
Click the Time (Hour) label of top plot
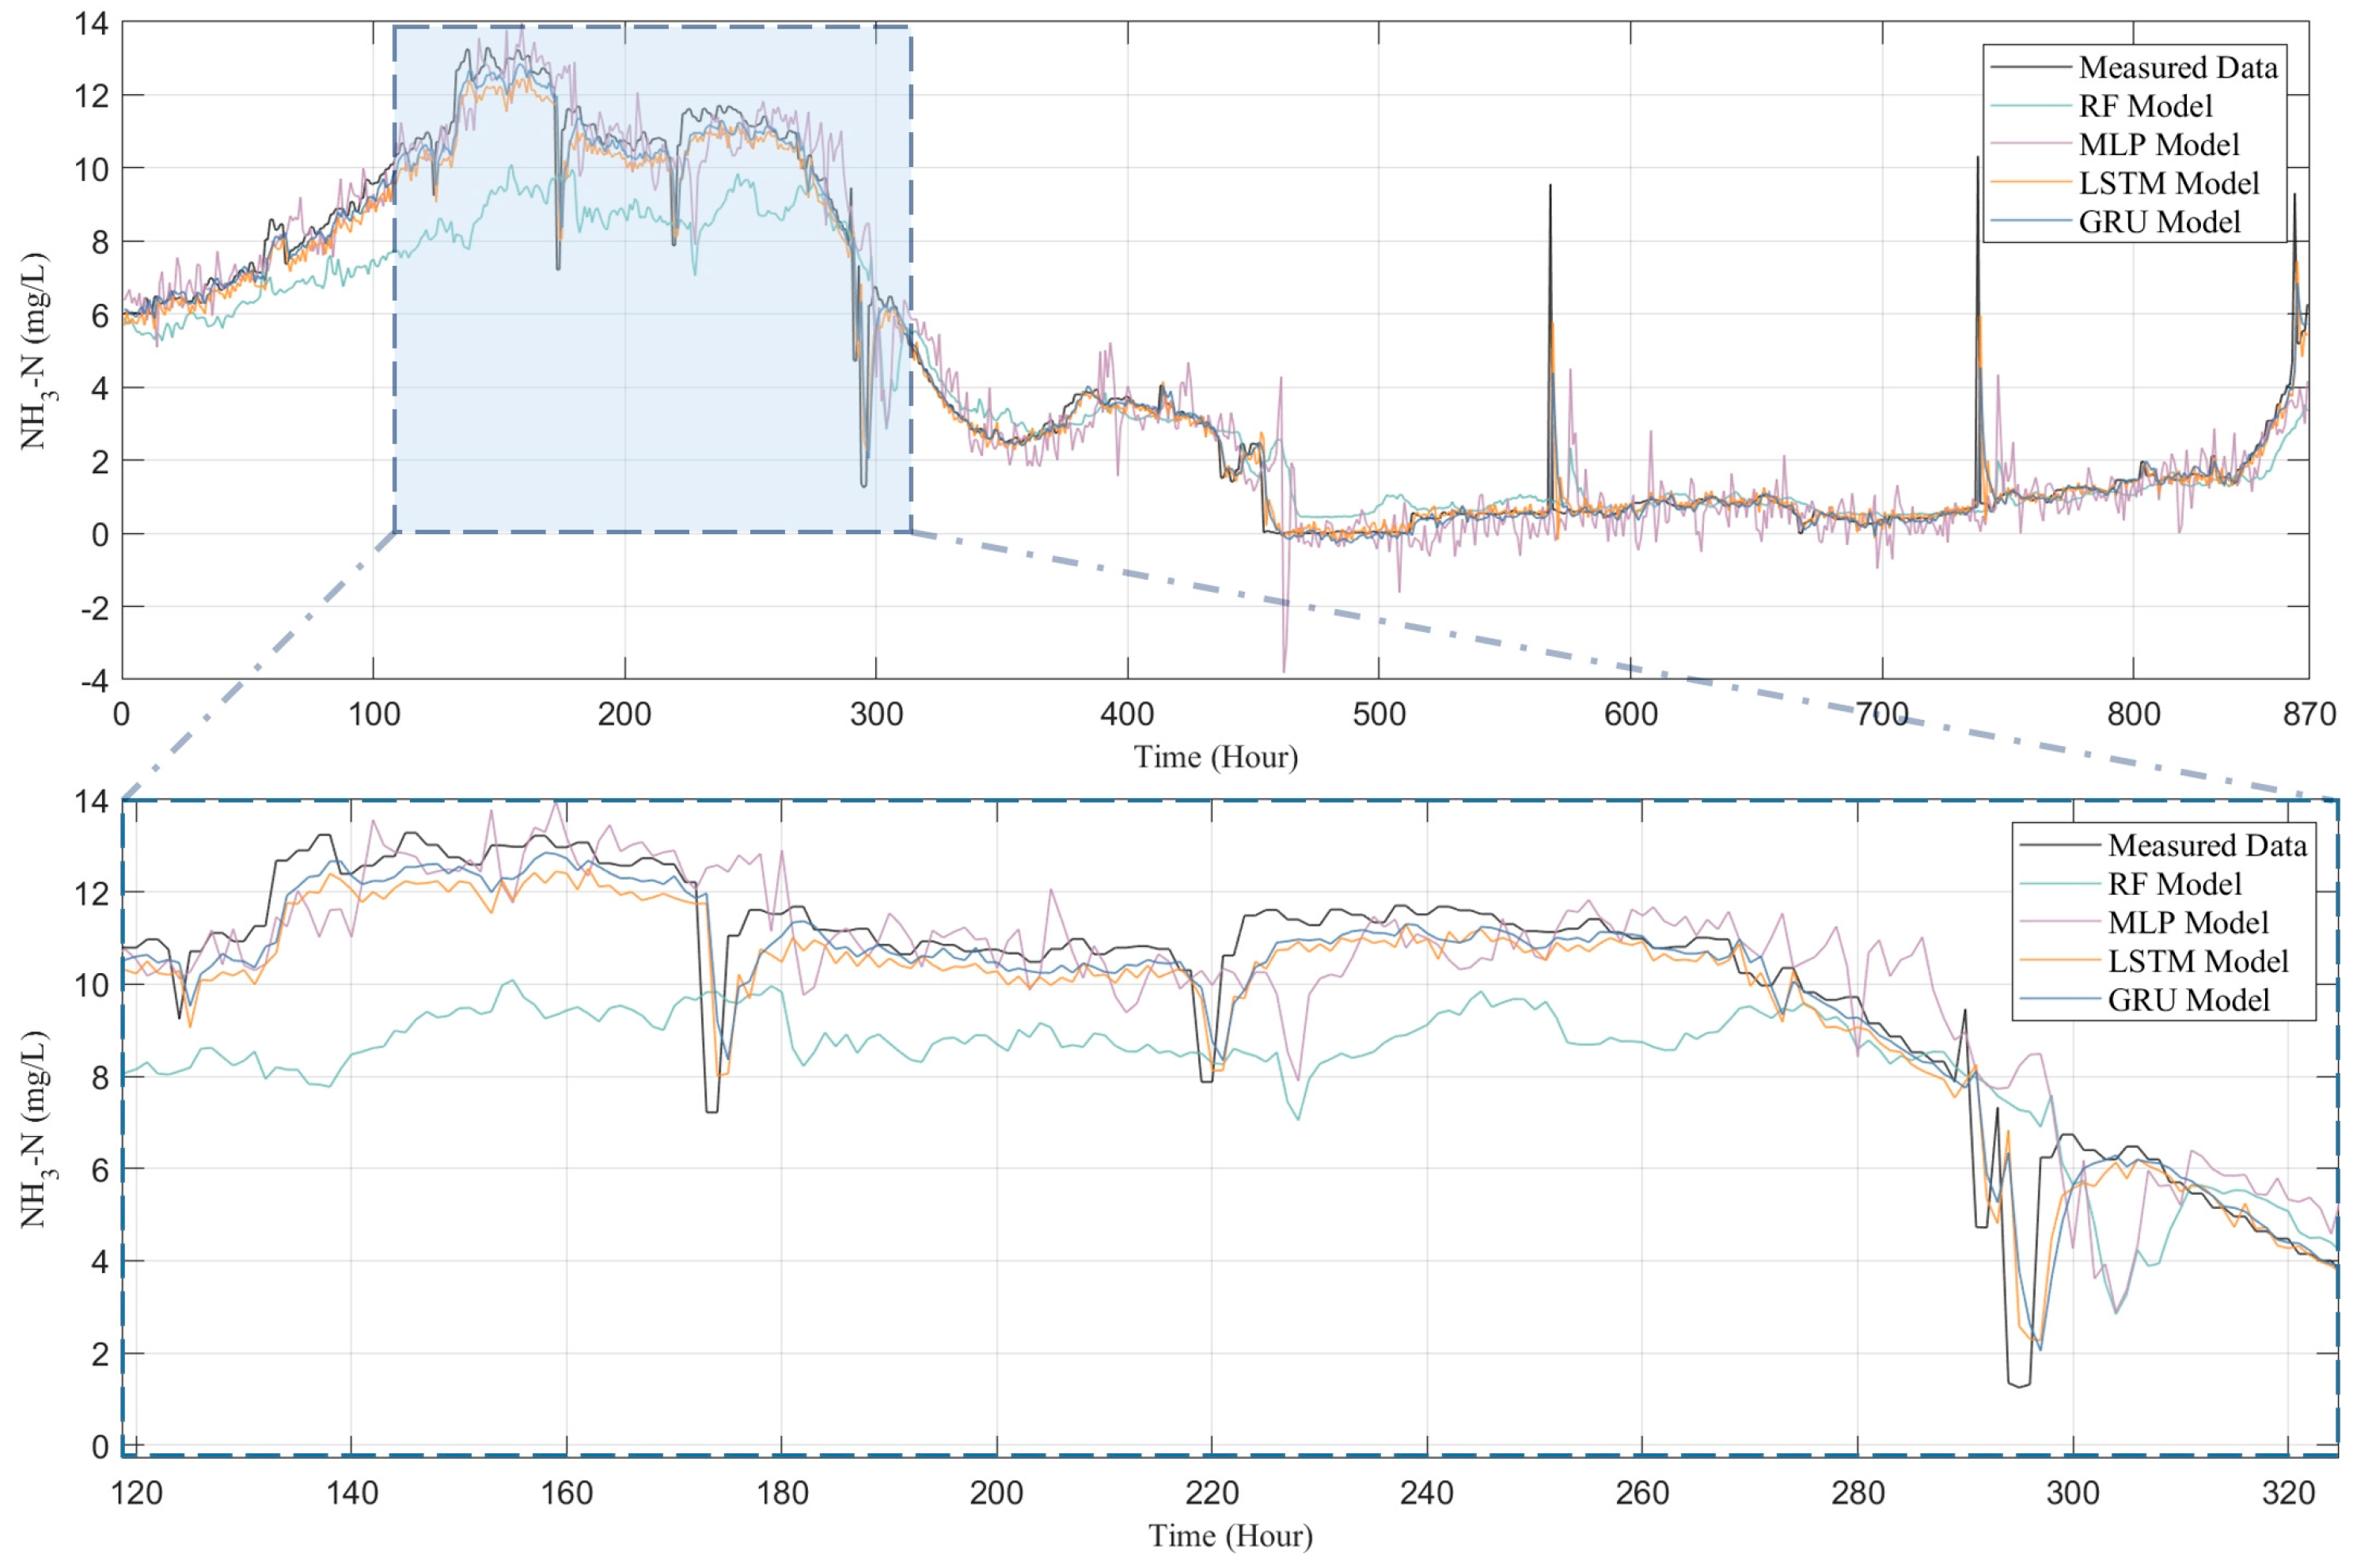coord(1216,757)
